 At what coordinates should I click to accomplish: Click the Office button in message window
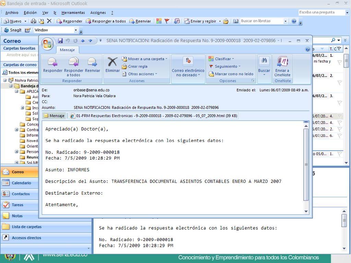[47, 43]
